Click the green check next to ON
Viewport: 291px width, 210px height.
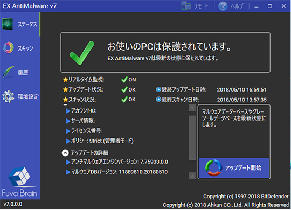124,80
